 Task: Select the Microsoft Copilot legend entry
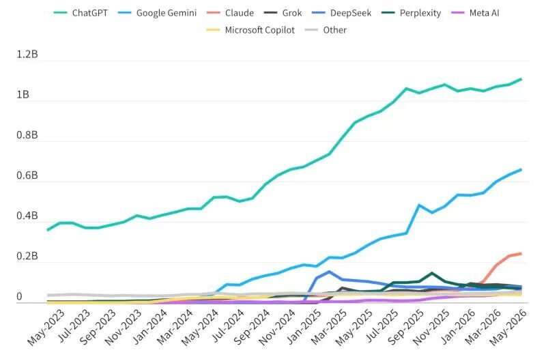click(250, 30)
